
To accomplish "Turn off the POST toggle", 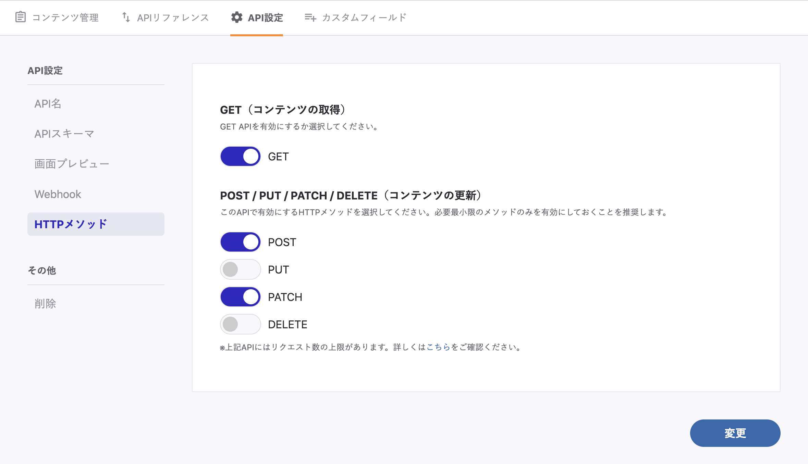I will pos(241,242).
